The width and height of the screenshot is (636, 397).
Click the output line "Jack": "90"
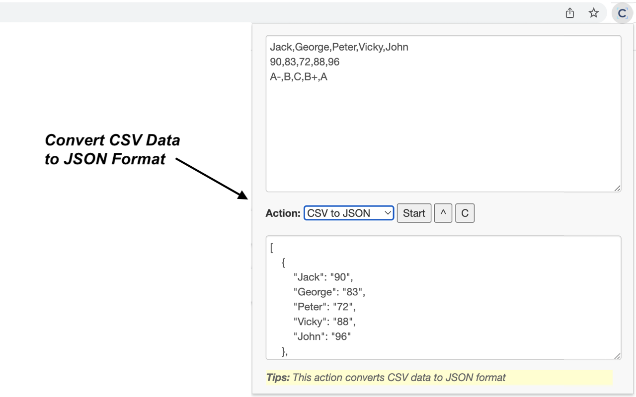coord(323,277)
